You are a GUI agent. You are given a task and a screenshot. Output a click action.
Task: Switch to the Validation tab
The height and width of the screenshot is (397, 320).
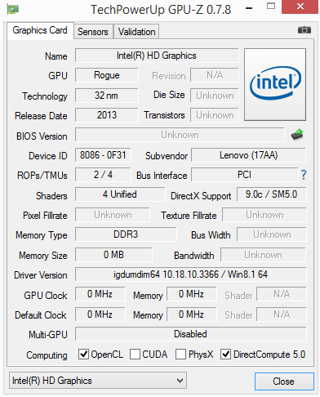[x=136, y=32]
